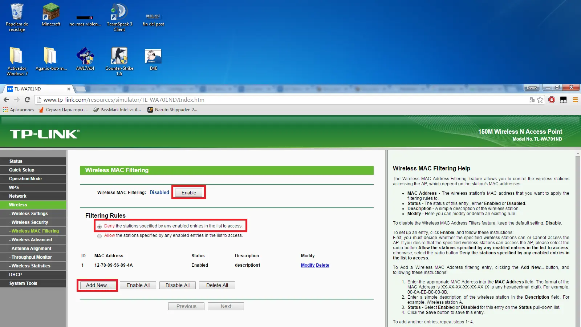Image resolution: width=581 pixels, height=327 pixels.
Task: Open Wireless Settings submenu
Action: (33, 214)
